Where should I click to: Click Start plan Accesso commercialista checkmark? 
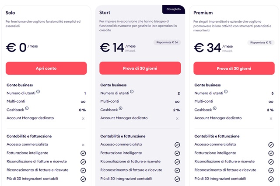(x=177, y=145)
